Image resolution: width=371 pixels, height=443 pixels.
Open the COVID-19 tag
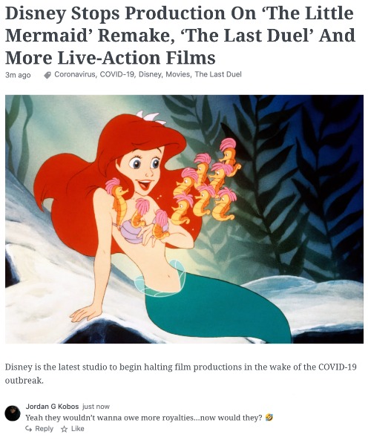click(117, 74)
